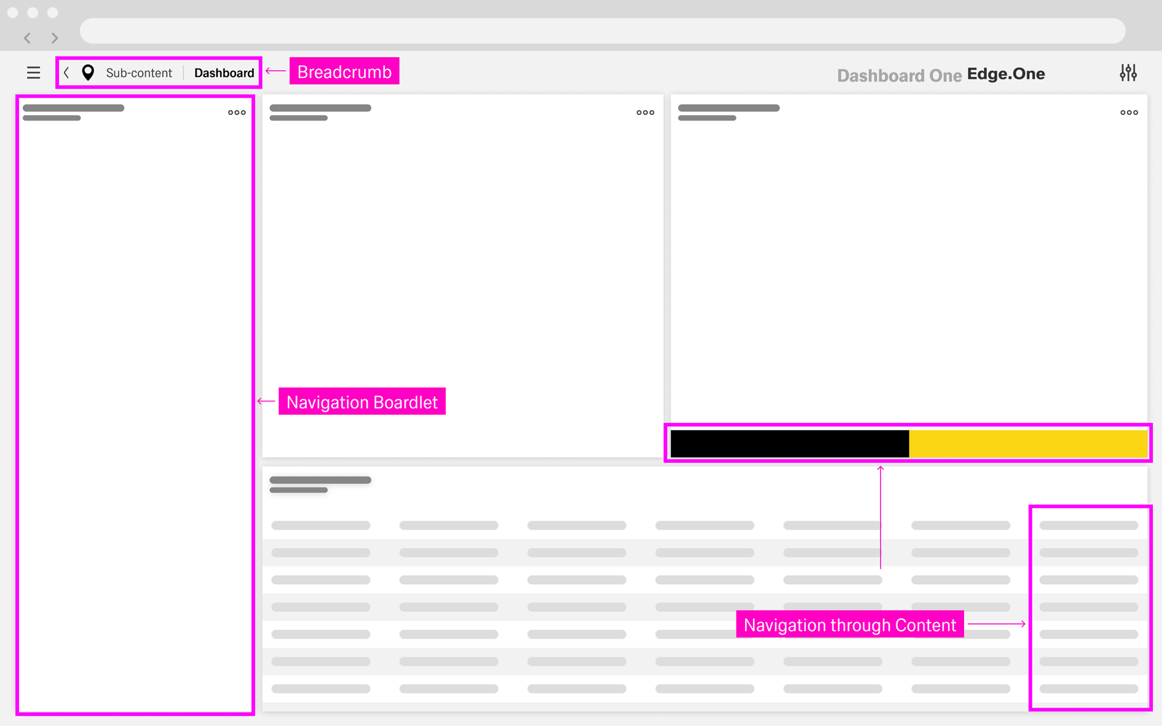Click the table's first row first cell
This screenshot has width=1162, height=726.
point(320,526)
